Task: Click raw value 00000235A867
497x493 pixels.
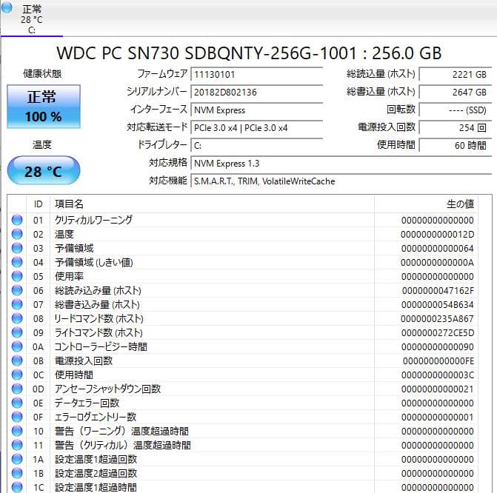Action: click(438, 319)
